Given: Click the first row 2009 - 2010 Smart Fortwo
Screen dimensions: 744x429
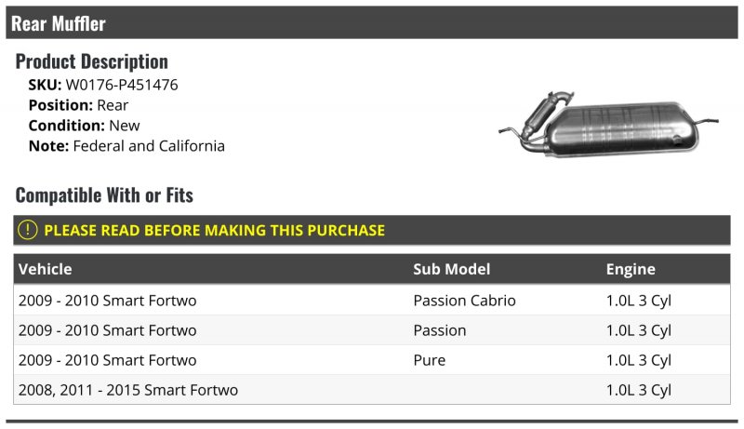Looking at the screenshot, I should coord(371,301).
